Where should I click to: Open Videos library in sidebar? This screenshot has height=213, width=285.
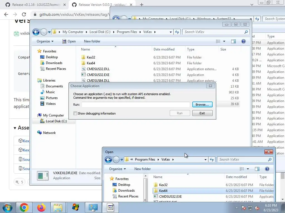pyautogui.click(x=51, y=104)
